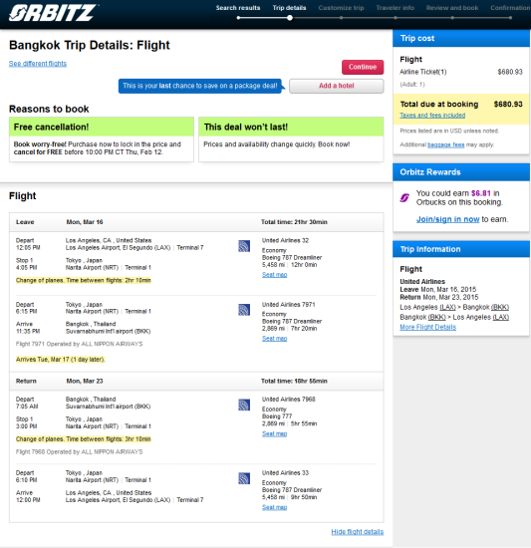The width and height of the screenshot is (531, 548).
Task: Open More Flight Details link
Action: pyautogui.click(x=428, y=327)
